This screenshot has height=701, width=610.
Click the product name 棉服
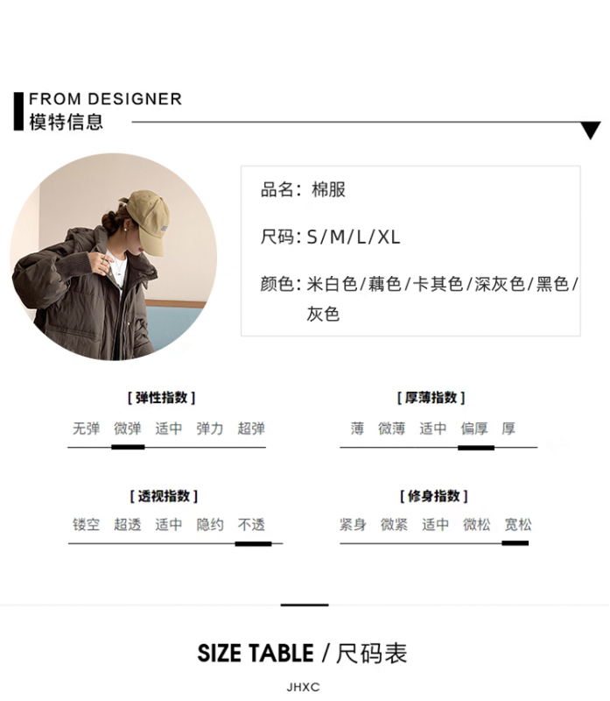point(329,189)
